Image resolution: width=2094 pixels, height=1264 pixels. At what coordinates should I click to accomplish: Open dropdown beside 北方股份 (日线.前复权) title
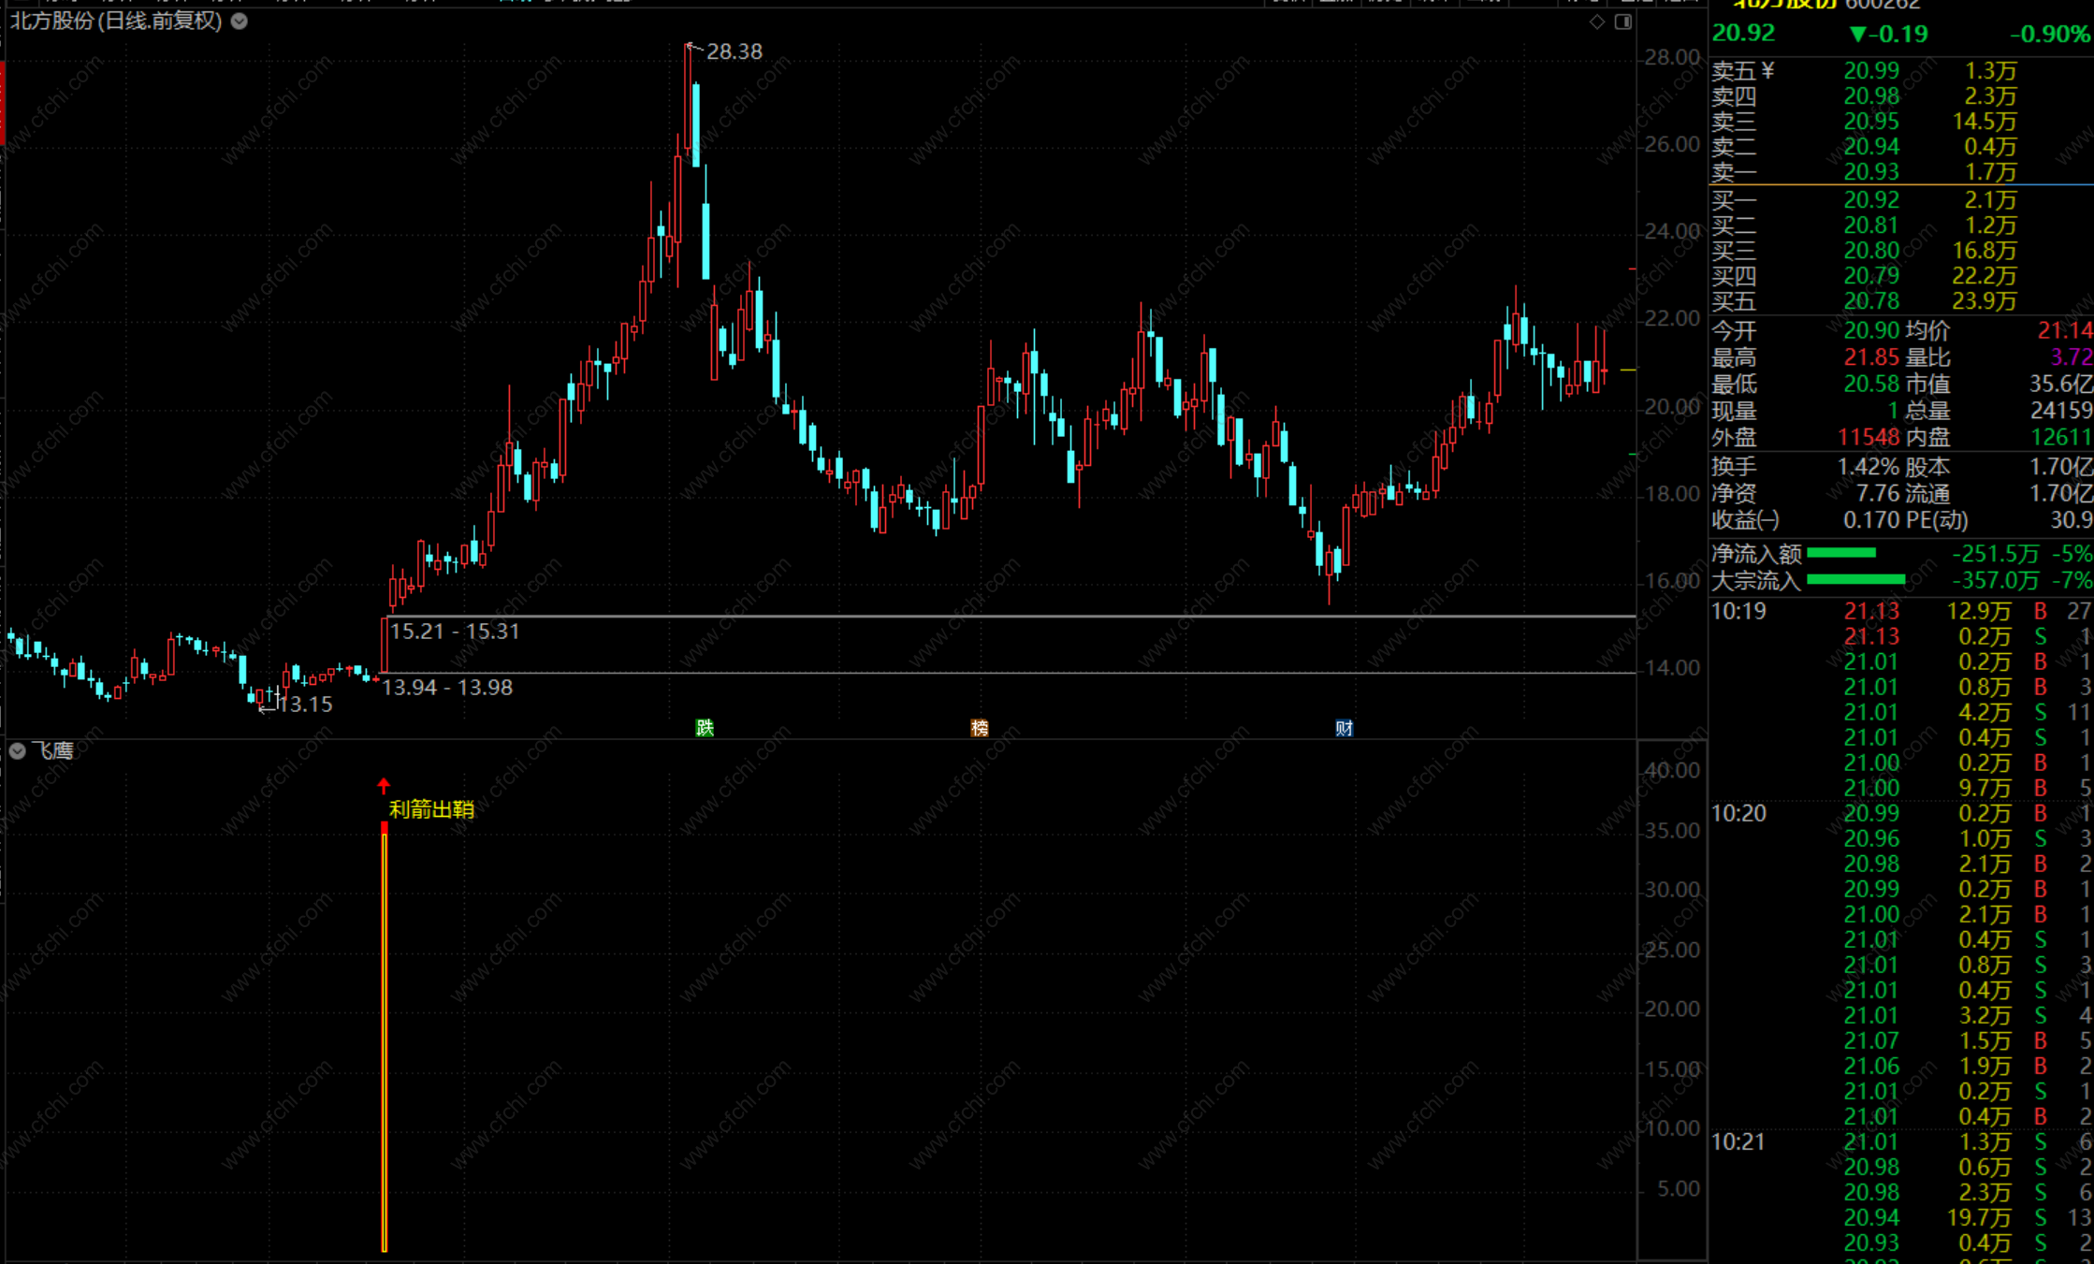click(x=240, y=22)
